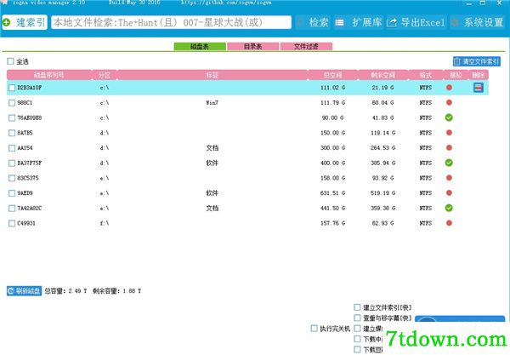Select the 文档 label in the AA154 row
The width and height of the screenshot is (510, 355).
tap(212, 148)
